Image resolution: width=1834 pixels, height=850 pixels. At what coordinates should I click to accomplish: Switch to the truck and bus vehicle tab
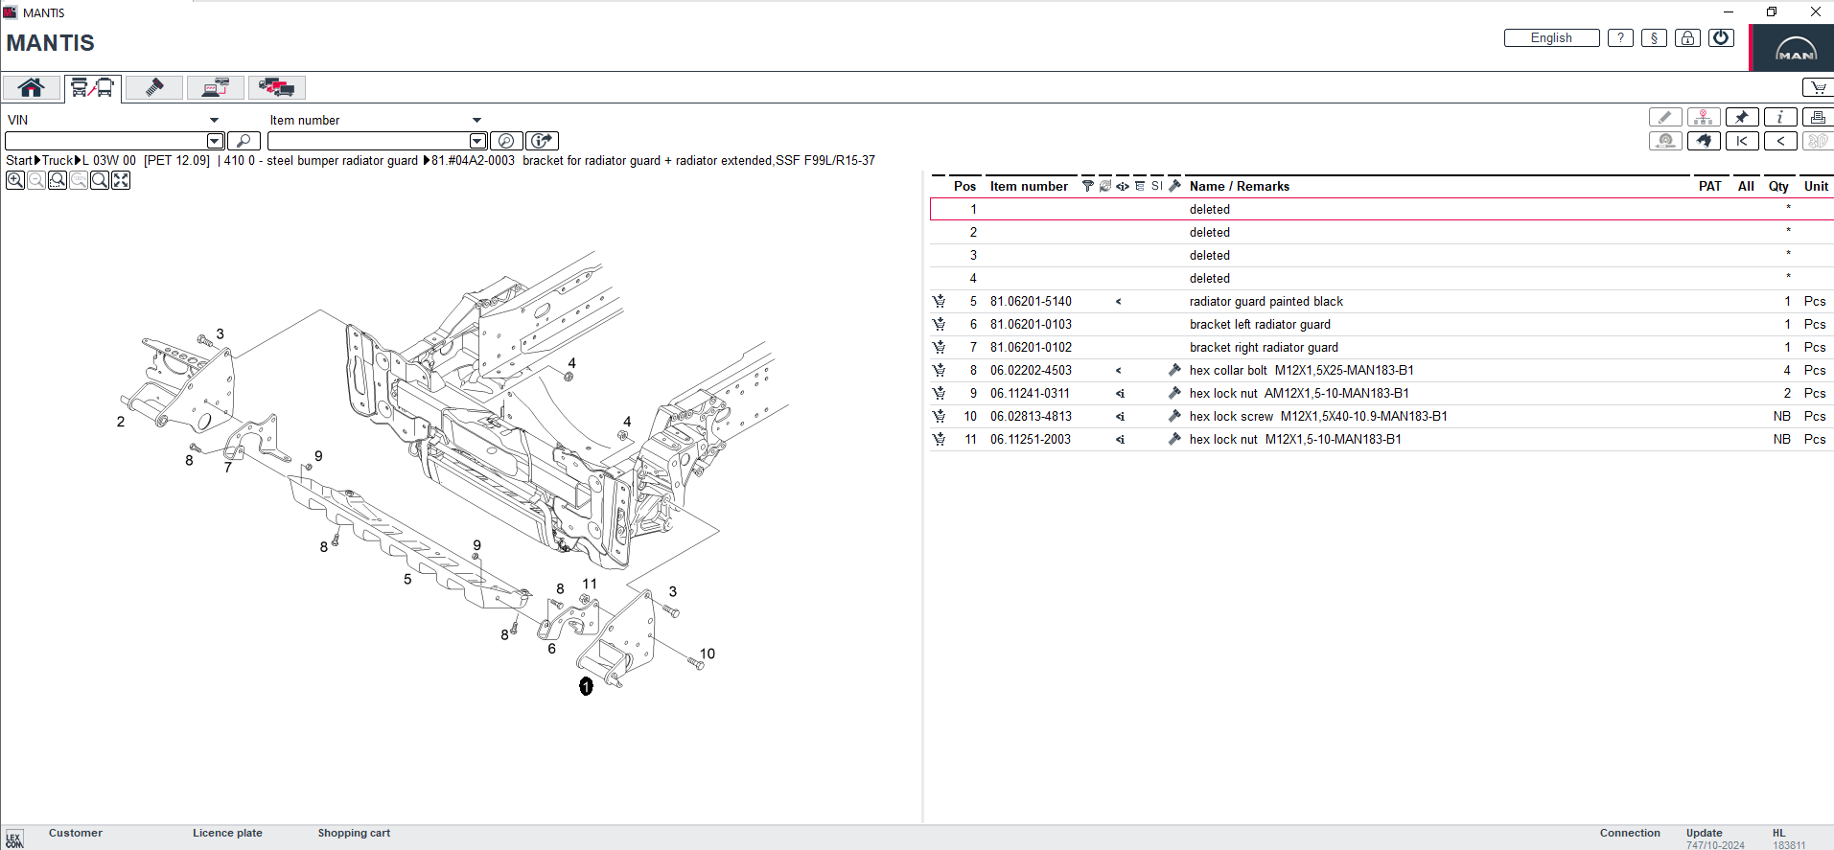coord(93,88)
